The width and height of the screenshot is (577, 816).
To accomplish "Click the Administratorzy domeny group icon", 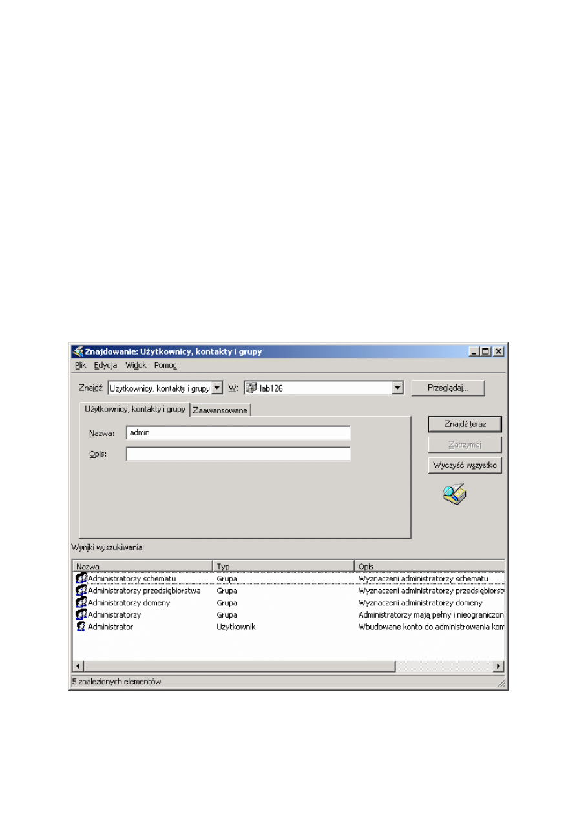I will pyautogui.click(x=81, y=603).
